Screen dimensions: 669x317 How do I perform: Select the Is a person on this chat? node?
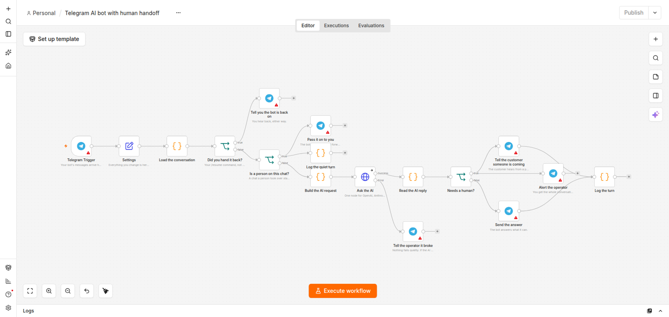[269, 160]
